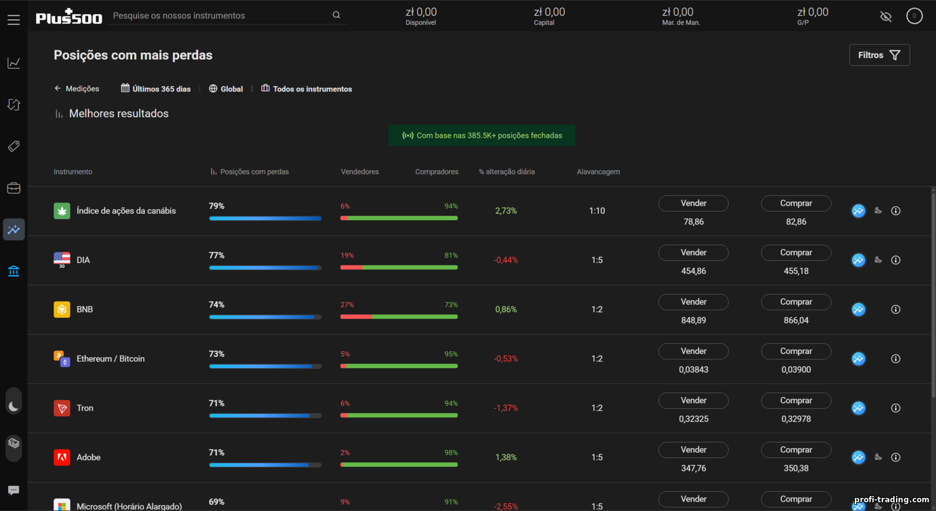The height and width of the screenshot is (511, 936).
Task: Click the price tag icon in sidebar
Action: coord(14,146)
